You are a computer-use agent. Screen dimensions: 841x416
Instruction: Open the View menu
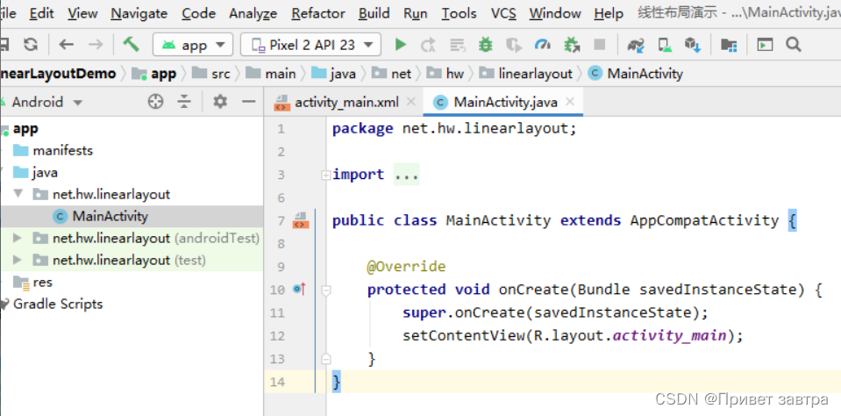pyautogui.click(x=82, y=13)
